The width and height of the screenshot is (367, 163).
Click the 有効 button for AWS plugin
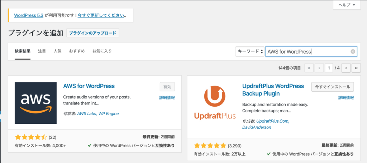pos(167,87)
